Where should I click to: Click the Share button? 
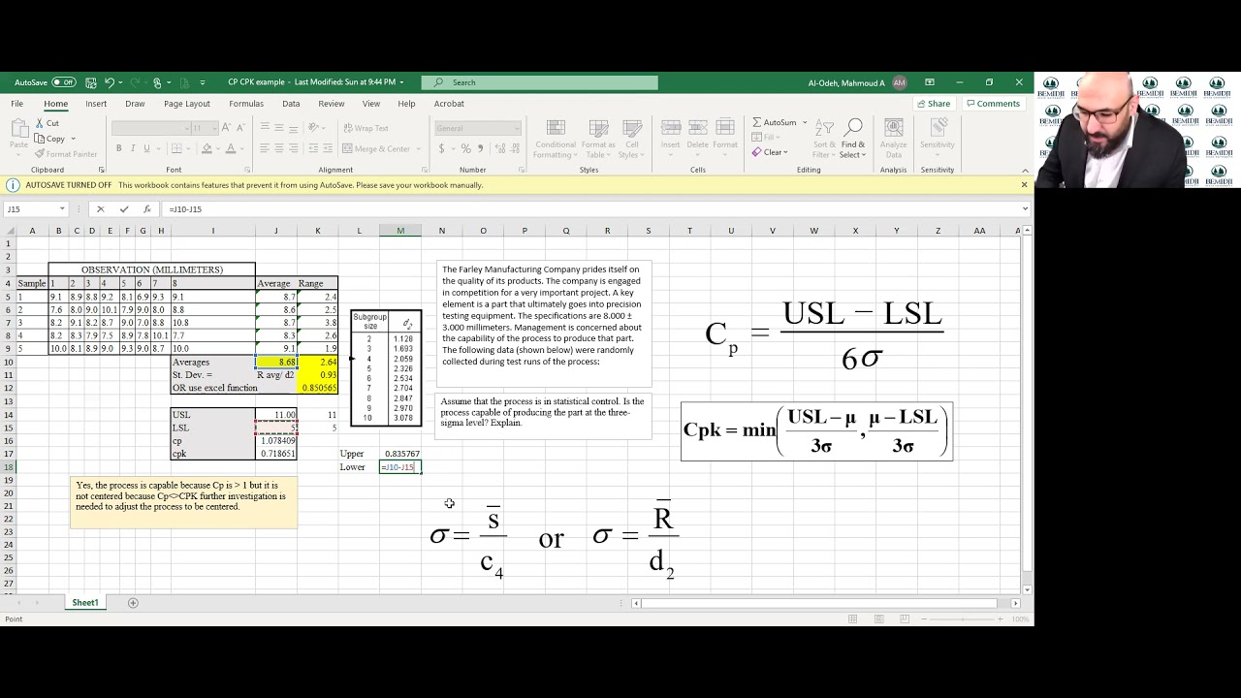pyautogui.click(x=933, y=104)
